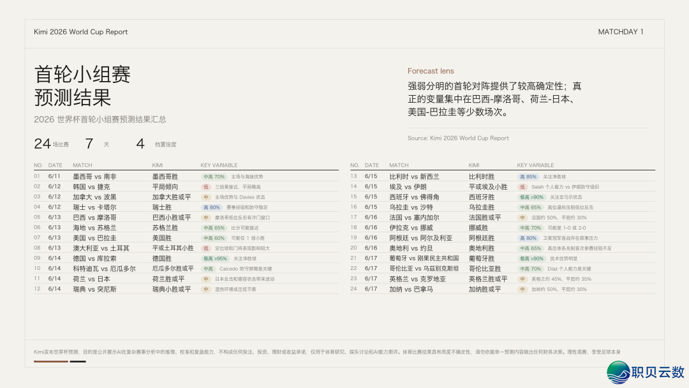Click match '瑞士 vs 卡塔尔'
The height and width of the screenshot is (388, 689).
coord(94,207)
